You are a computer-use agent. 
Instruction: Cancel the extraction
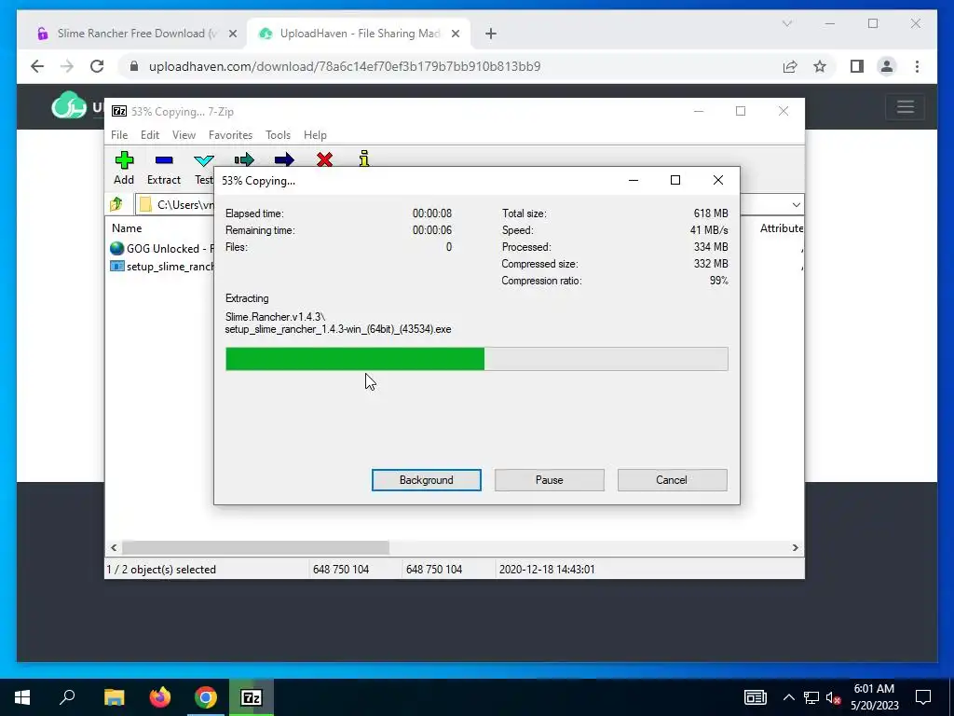click(672, 480)
